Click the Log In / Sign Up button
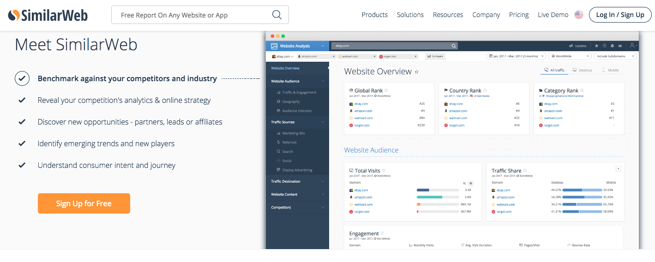 pyautogui.click(x=620, y=15)
